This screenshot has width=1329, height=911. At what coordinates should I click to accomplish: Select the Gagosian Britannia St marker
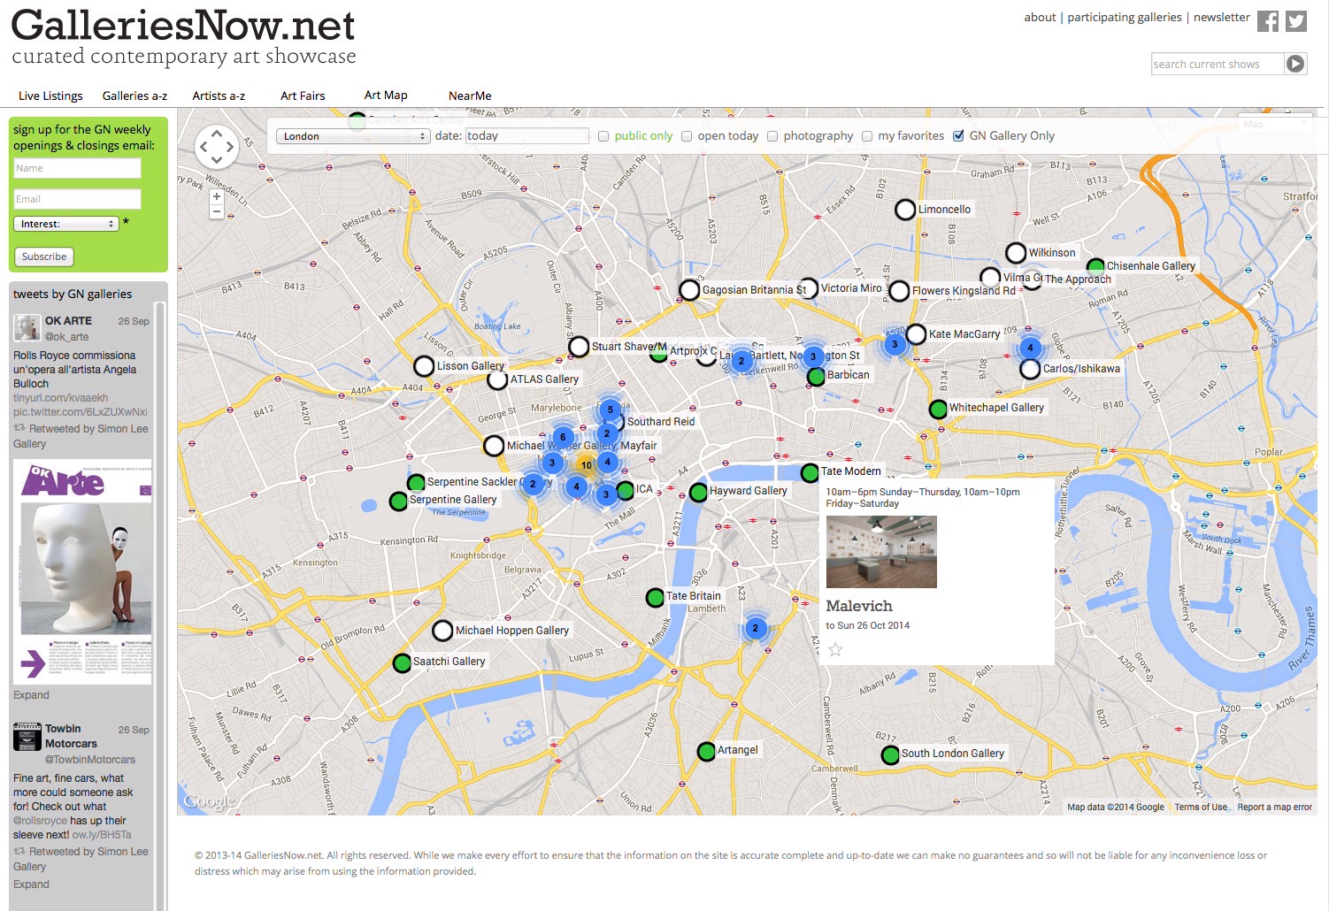pyautogui.click(x=689, y=290)
